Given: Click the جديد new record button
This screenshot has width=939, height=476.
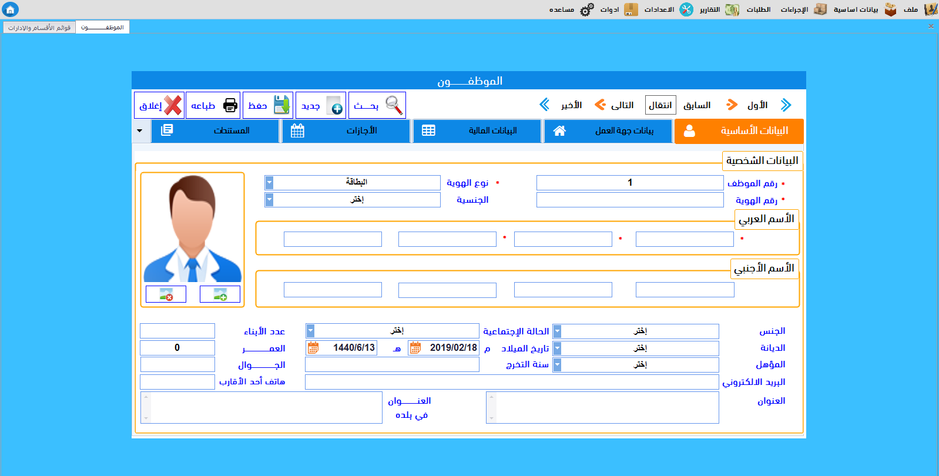Looking at the screenshot, I should (321, 105).
